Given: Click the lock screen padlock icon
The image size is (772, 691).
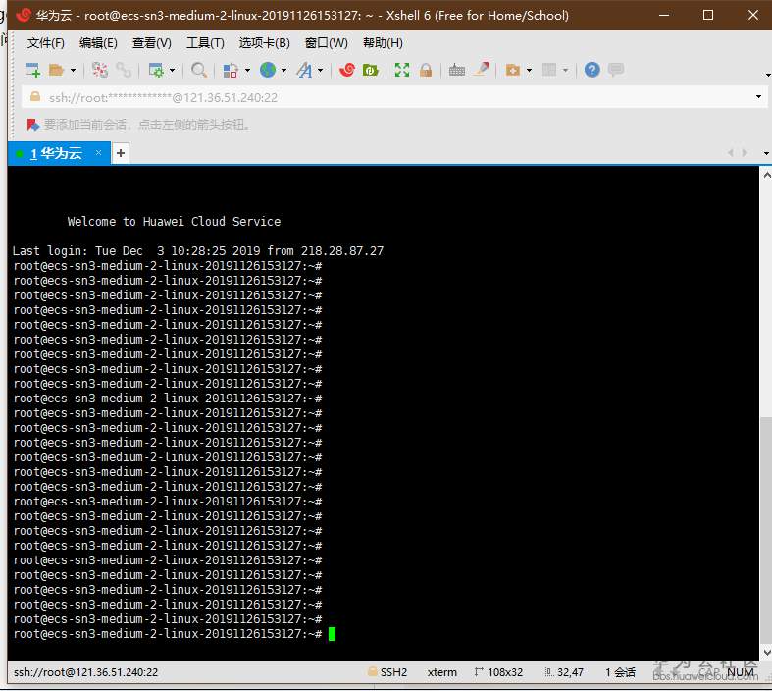Looking at the screenshot, I should [426, 70].
